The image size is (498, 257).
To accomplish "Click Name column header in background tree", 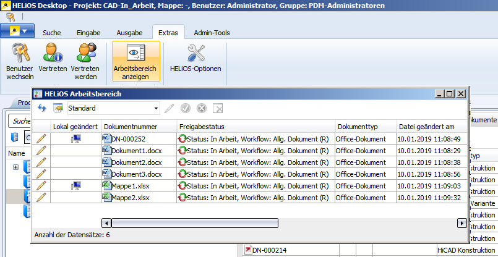I will pos(17,153).
